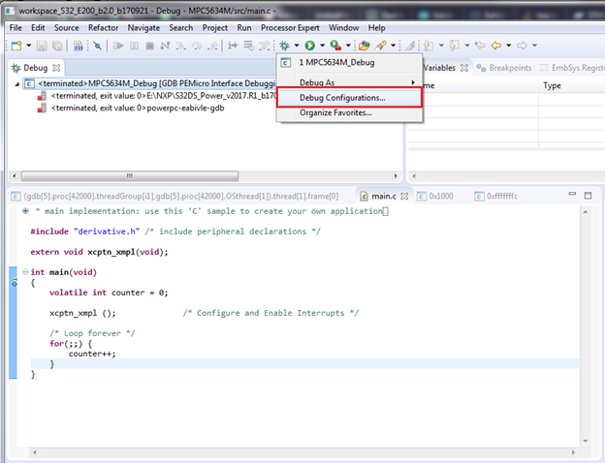605x463 pixels.
Task: Click the 'counter++;' code line
Action: point(92,354)
